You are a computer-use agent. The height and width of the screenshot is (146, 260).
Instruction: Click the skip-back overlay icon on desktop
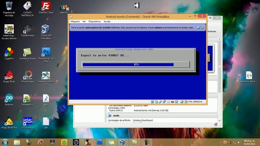point(136,5)
